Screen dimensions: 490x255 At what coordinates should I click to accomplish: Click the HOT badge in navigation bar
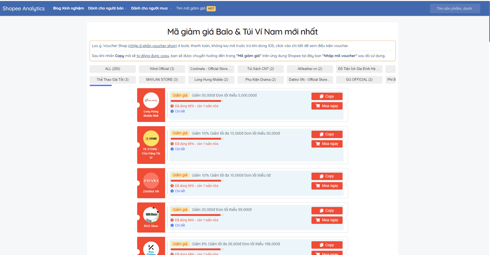coord(211,8)
